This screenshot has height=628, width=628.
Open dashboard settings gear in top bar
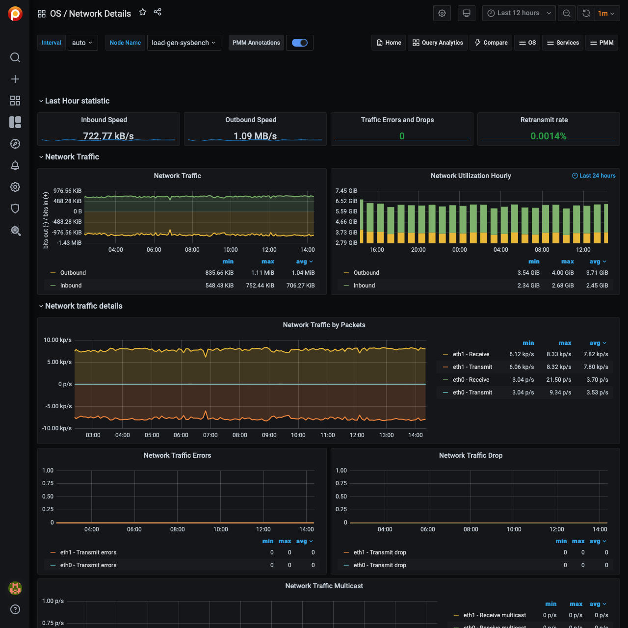(442, 13)
